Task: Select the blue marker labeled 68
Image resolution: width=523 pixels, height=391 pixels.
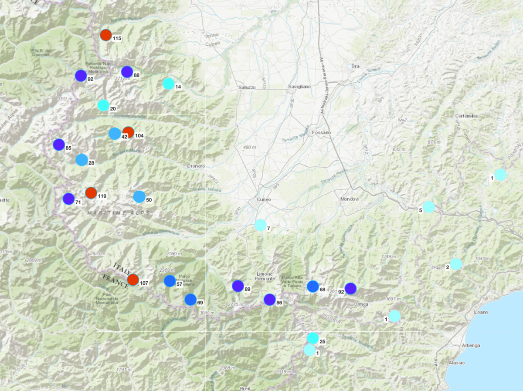Action: (313, 287)
